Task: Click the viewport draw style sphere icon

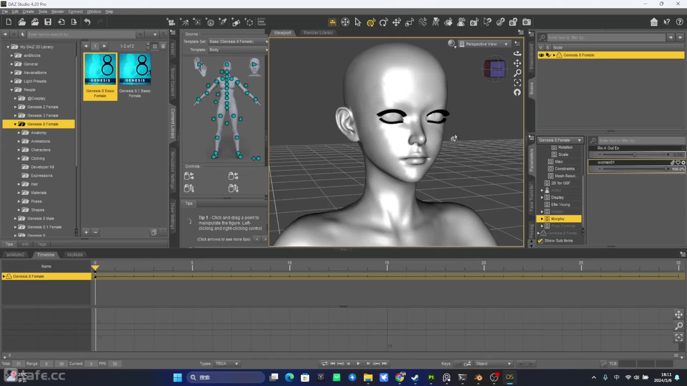Action: click(x=452, y=44)
